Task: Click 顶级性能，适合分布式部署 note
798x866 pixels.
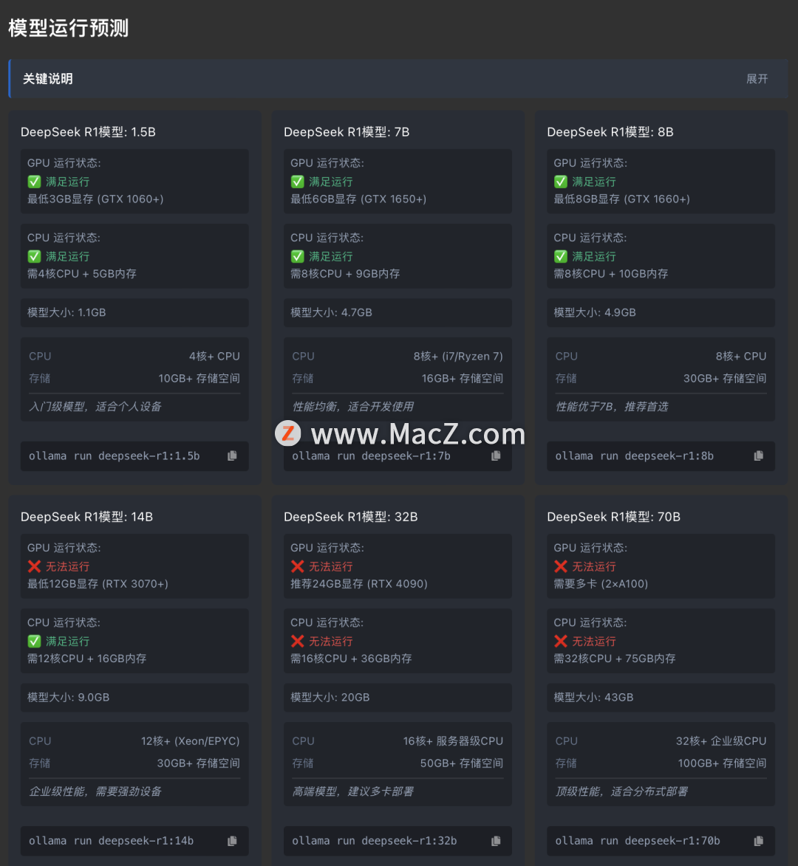Action: [x=621, y=791]
